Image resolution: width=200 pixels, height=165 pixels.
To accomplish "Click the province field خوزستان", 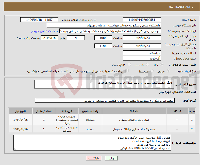I will (142, 53).
